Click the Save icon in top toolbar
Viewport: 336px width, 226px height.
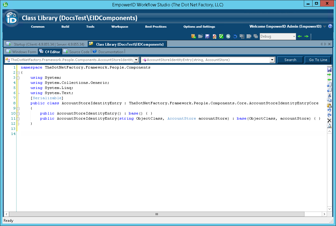pyautogui.click(x=207, y=36)
